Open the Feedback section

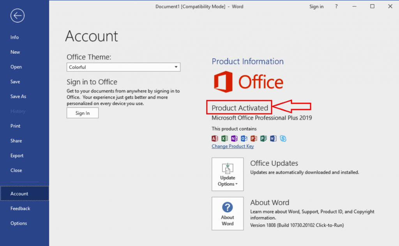click(20, 208)
